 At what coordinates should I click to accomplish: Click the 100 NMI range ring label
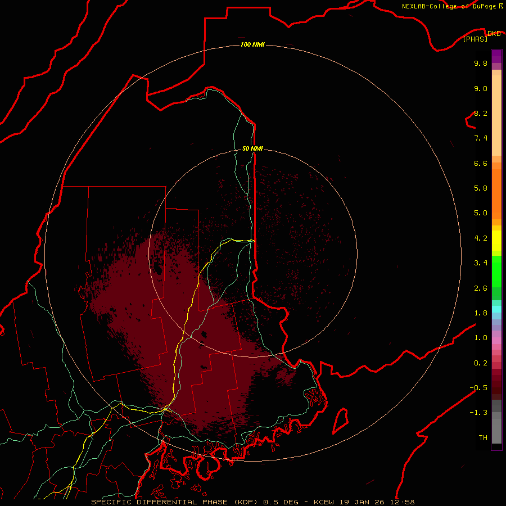pyautogui.click(x=252, y=44)
